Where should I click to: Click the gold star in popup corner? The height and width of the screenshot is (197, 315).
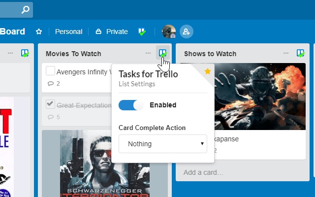coord(208,71)
